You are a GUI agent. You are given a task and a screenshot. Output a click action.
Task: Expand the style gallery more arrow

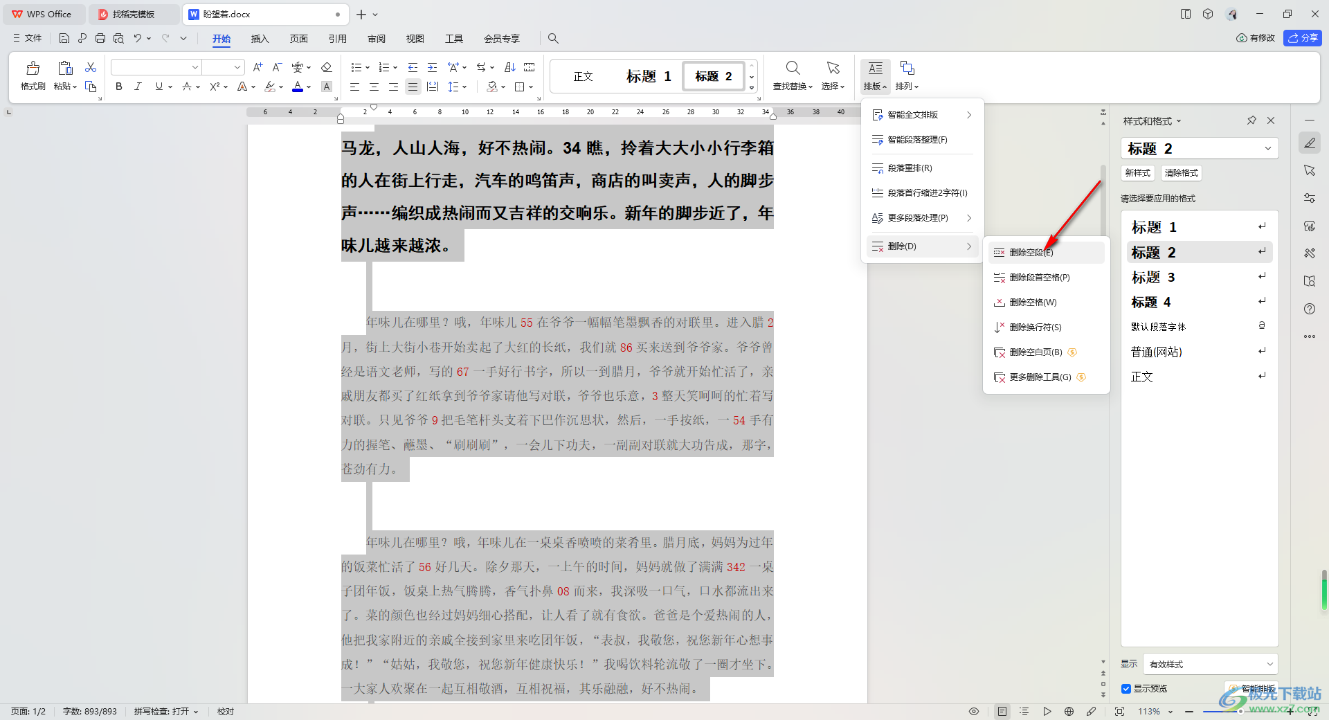point(752,87)
